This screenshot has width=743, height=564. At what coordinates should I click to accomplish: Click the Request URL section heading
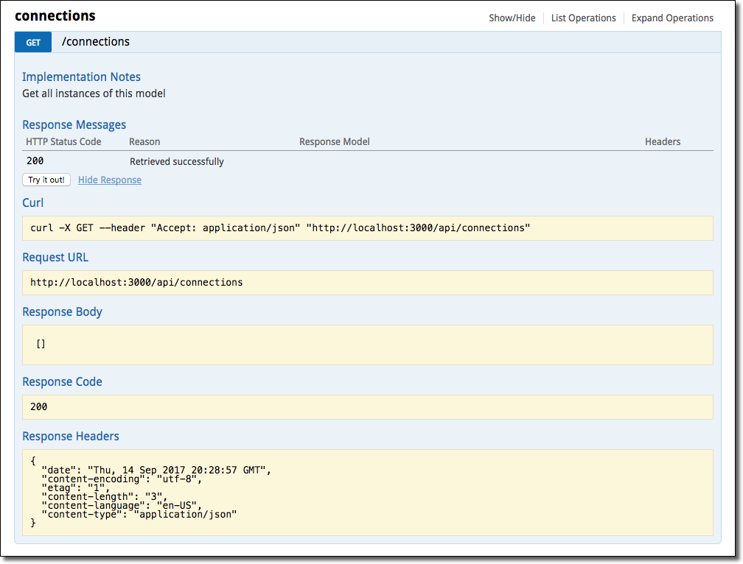(55, 258)
